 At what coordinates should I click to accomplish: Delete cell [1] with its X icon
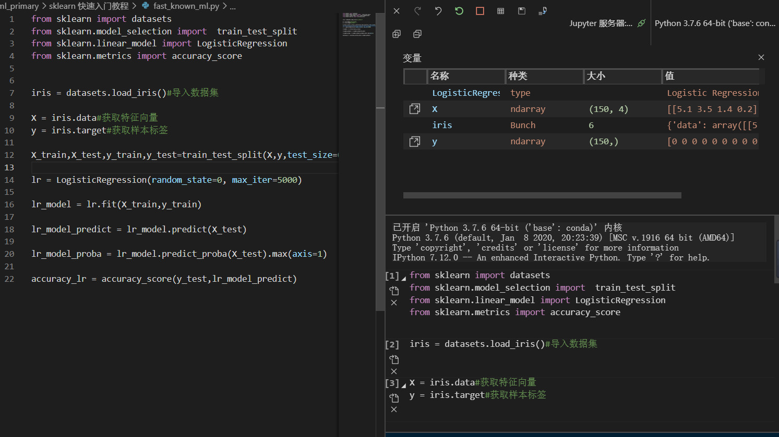tap(394, 303)
